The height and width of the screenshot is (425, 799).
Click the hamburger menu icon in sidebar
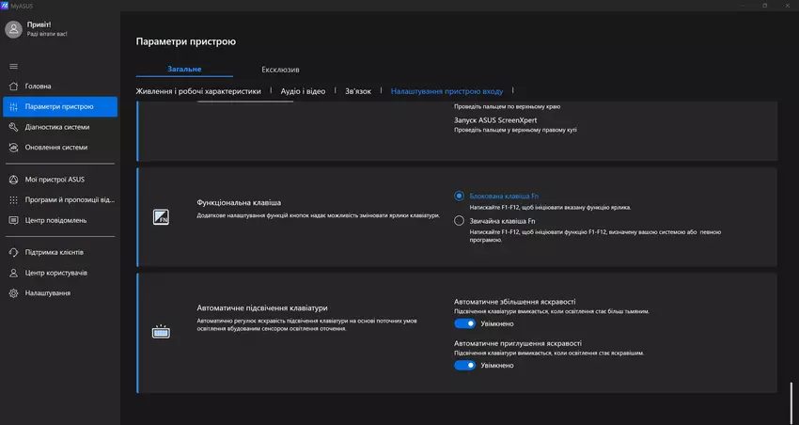pyautogui.click(x=13, y=66)
